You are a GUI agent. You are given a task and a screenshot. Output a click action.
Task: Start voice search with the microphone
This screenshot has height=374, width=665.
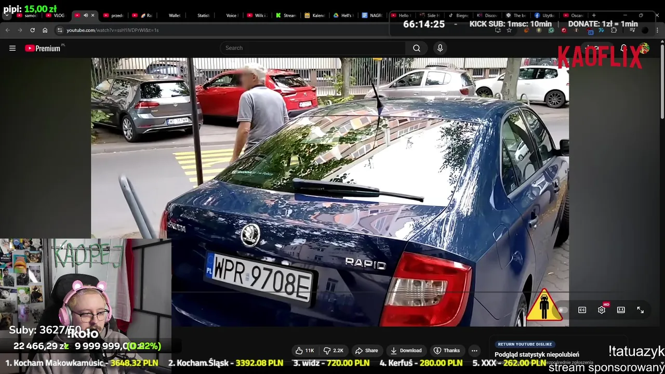pyautogui.click(x=440, y=48)
